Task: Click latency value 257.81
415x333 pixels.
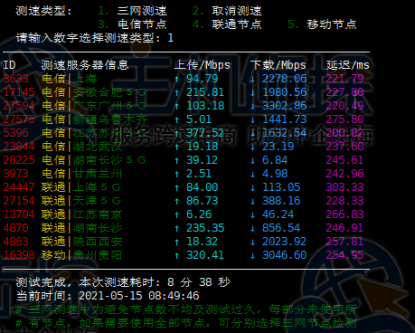Action: 344,242
